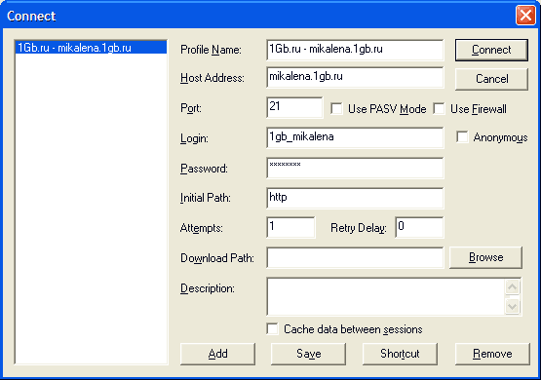The image size is (541, 380).
Task: Click the Attempts field
Action: pyautogui.click(x=290, y=227)
